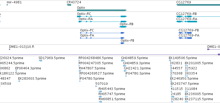Click the CG12769-RB transcript label

(186, 14)
